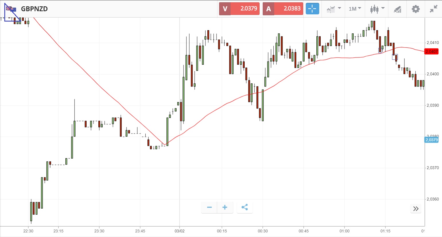The image size is (442, 237).
Task: Click the buy (A) price 2.0383 button
Action: click(283, 9)
